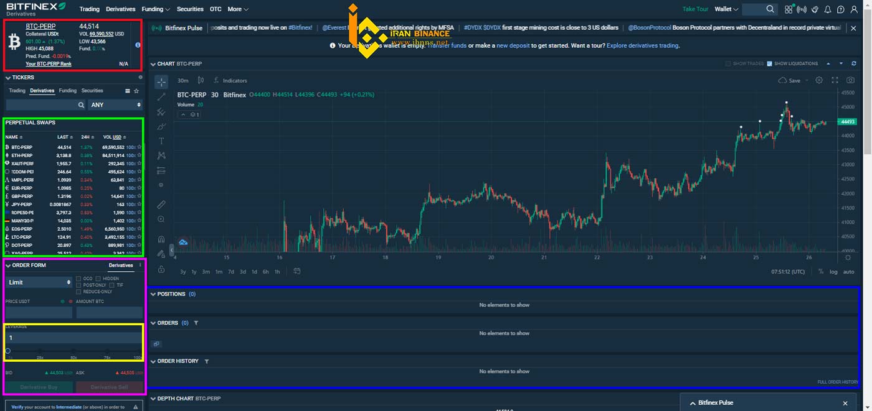Enable the Post-Only checkbox
The image size is (872, 411).
click(x=78, y=285)
